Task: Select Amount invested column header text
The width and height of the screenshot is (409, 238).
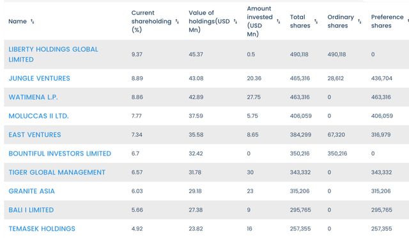Action: click(x=259, y=21)
